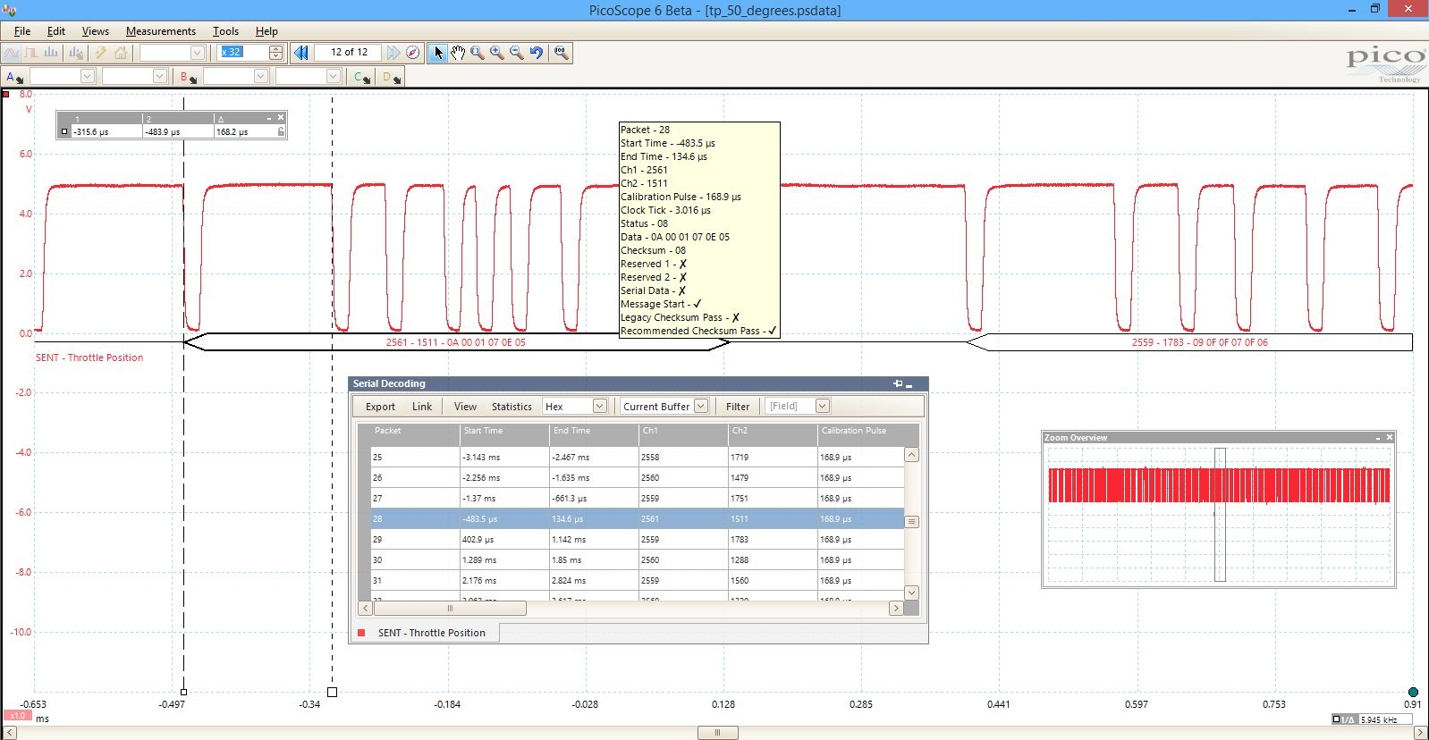Select the hand pan tool
This screenshot has width=1429, height=740.
tap(458, 53)
